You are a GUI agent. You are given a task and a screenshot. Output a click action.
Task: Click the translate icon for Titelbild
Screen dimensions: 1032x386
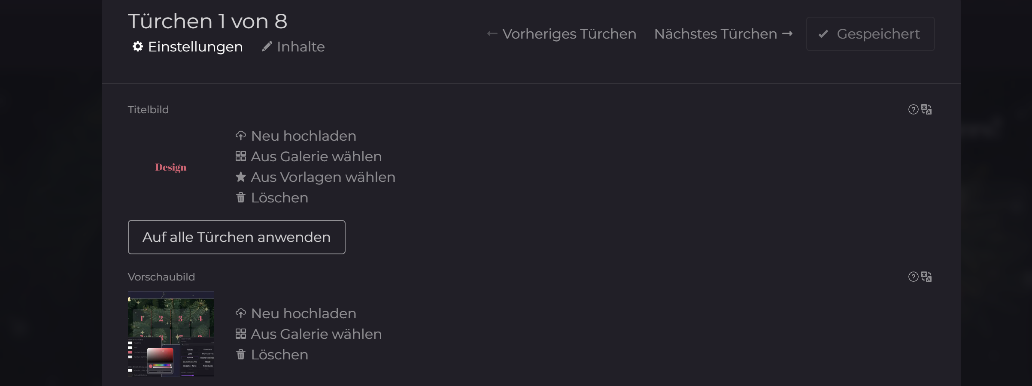(x=926, y=109)
